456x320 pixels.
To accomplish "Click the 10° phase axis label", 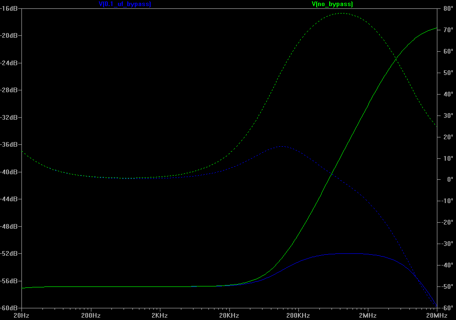I will click(x=448, y=158).
